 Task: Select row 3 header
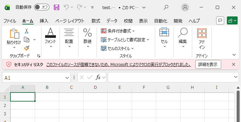(x=5, y=114)
